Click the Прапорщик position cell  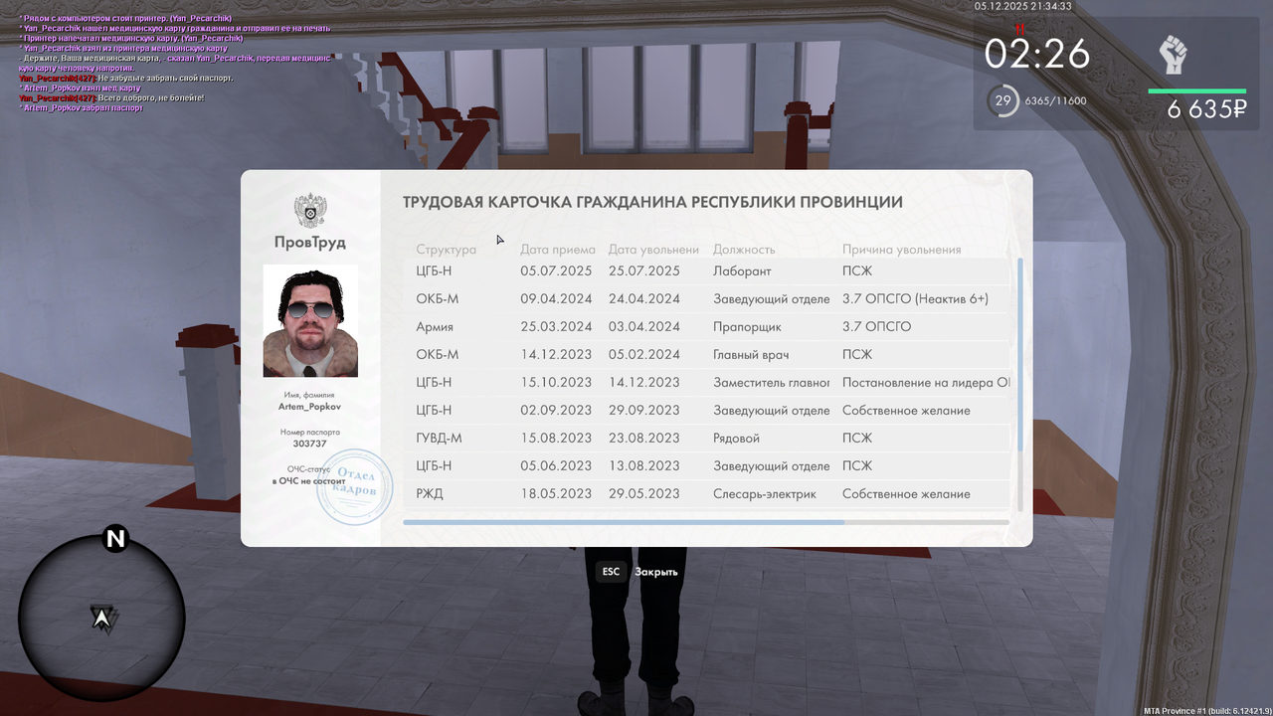pyautogui.click(x=747, y=326)
